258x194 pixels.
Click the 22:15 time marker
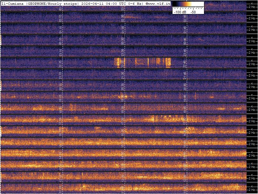[x=61, y=64]
